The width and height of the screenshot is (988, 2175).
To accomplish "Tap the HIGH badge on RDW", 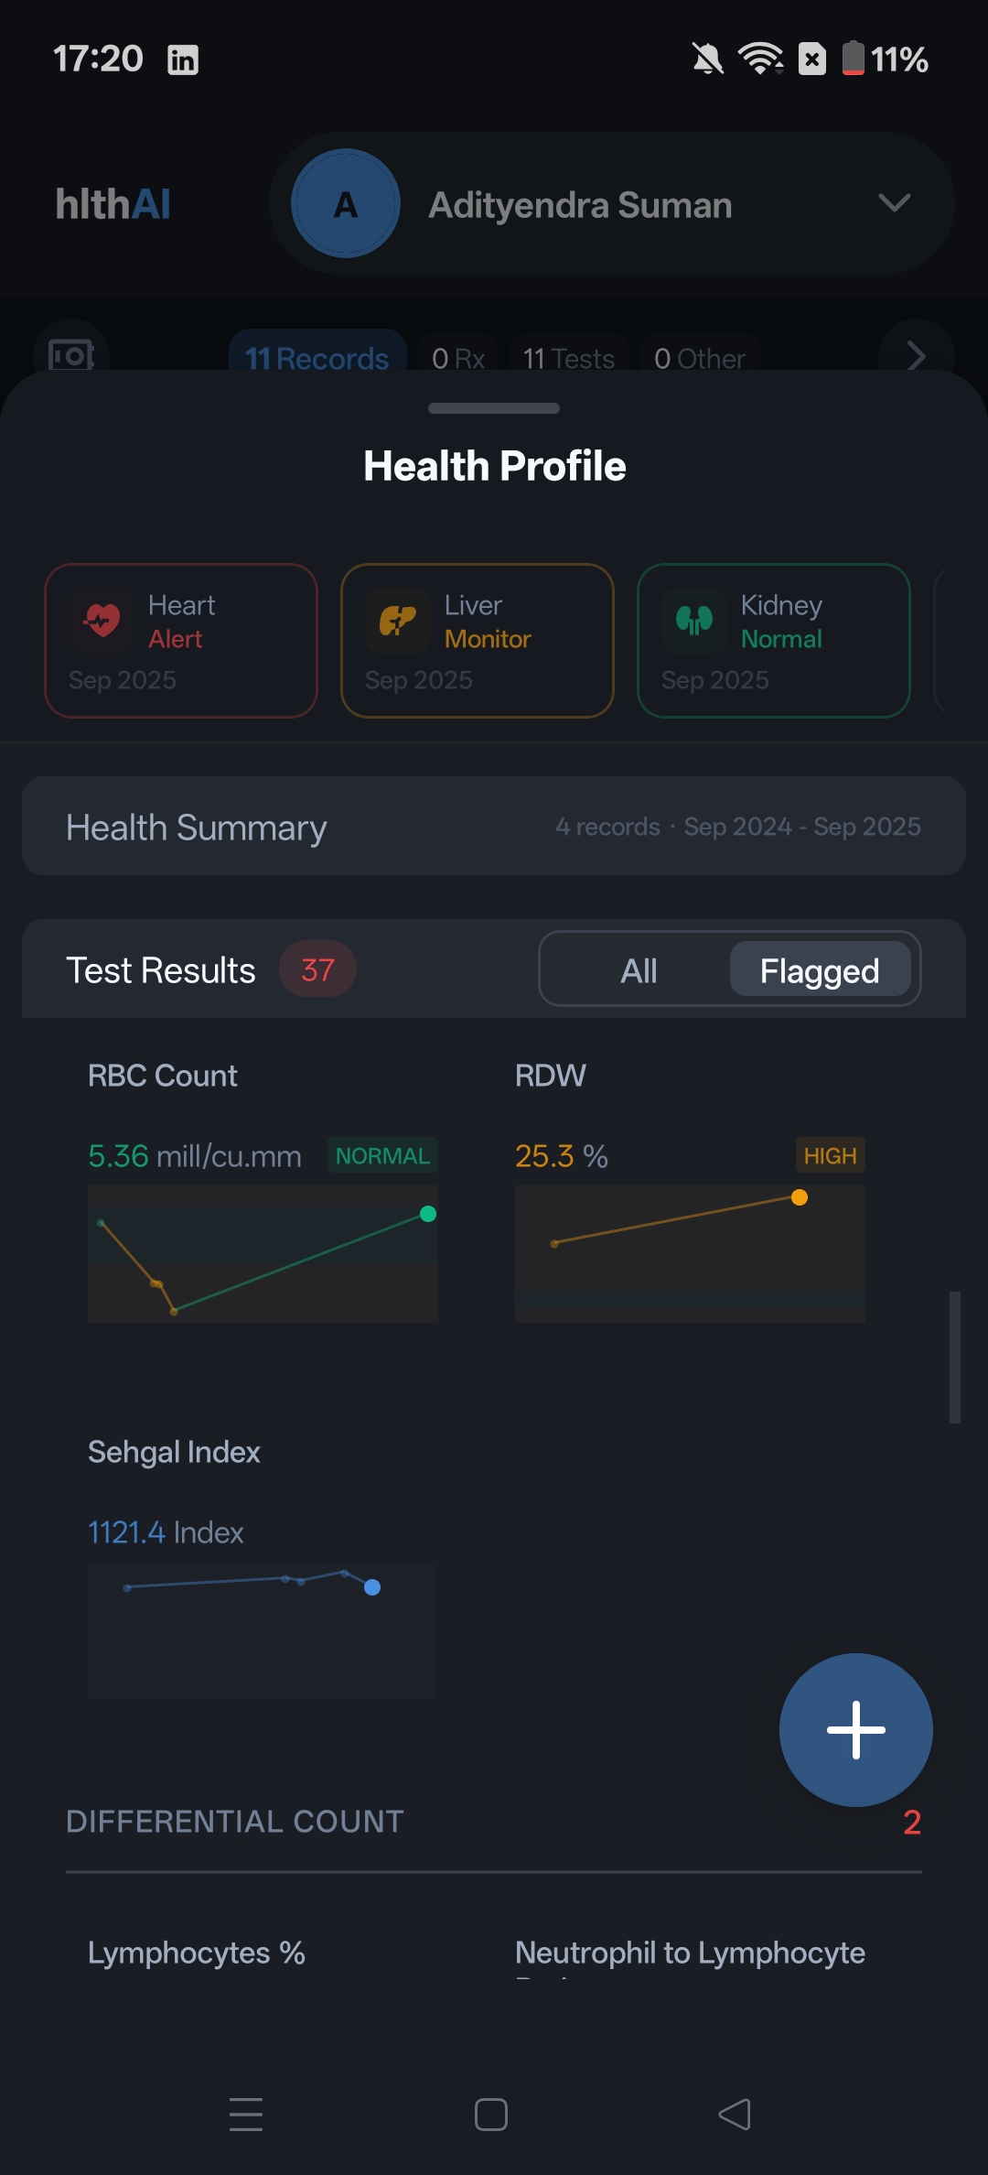I will (829, 1155).
